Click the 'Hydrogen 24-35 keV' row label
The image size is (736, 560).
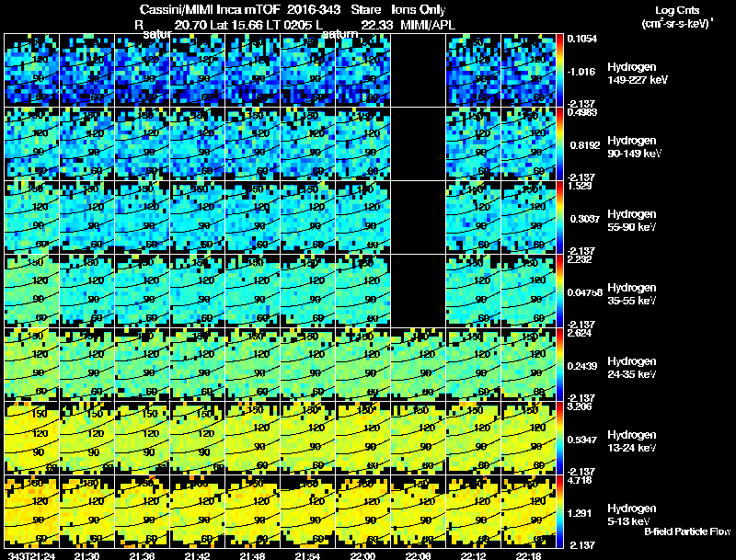[x=632, y=368]
